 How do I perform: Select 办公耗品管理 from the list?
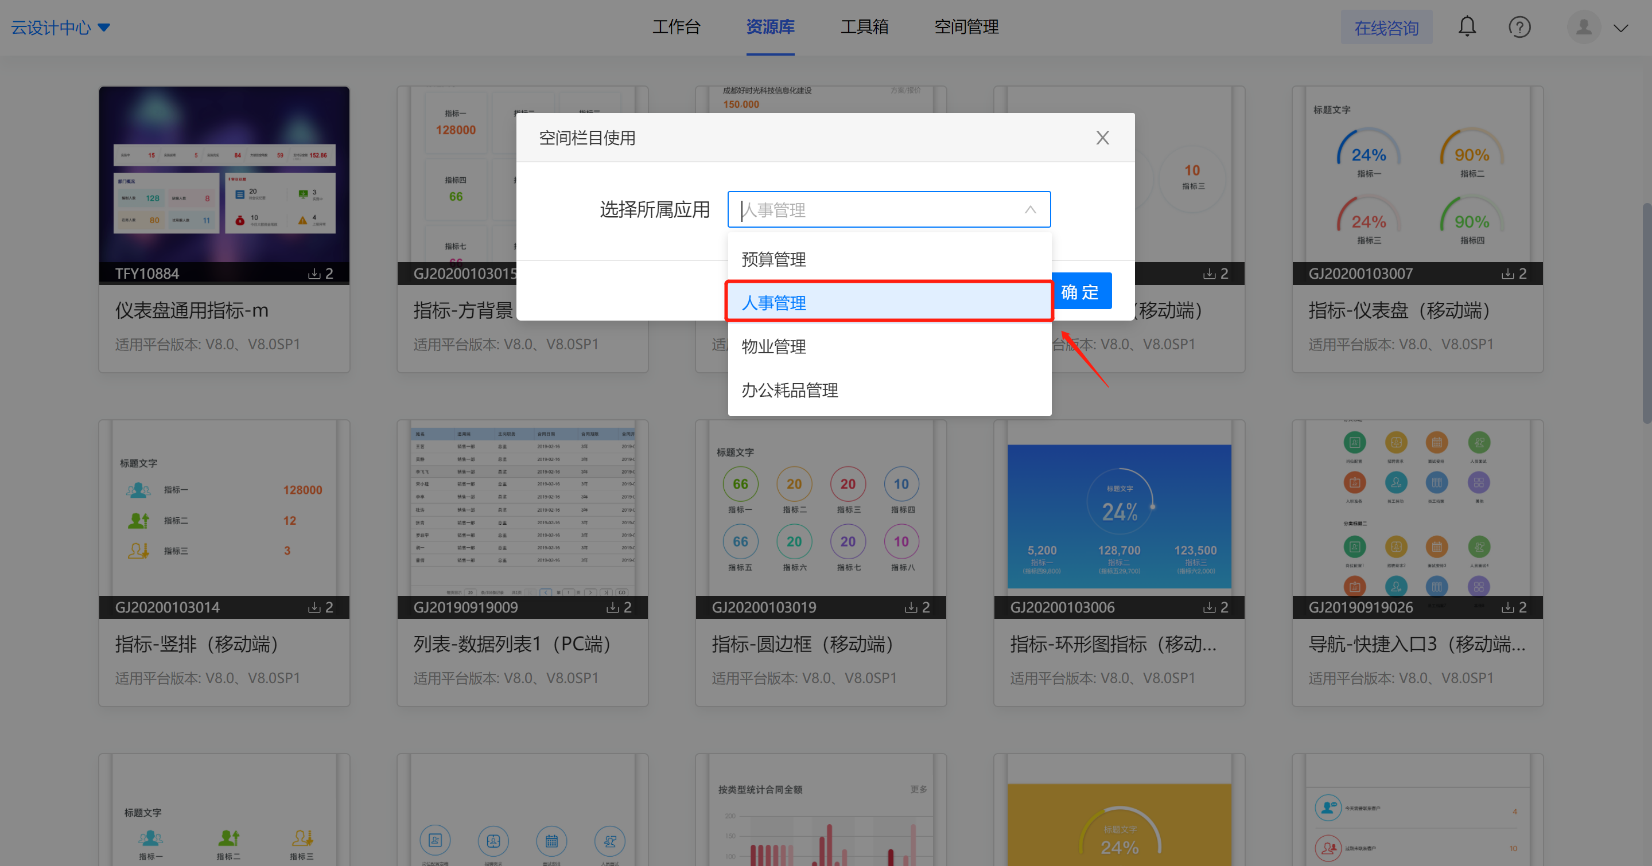[x=889, y=390]
